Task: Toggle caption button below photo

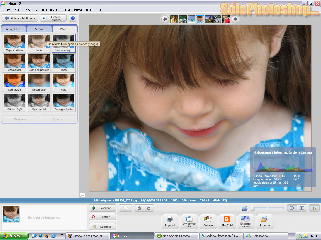Action: pyautogui.click(x=82, y=195)
